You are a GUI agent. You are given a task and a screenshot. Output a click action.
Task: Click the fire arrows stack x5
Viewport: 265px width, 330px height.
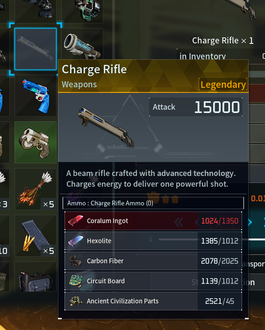coord(36,189)
